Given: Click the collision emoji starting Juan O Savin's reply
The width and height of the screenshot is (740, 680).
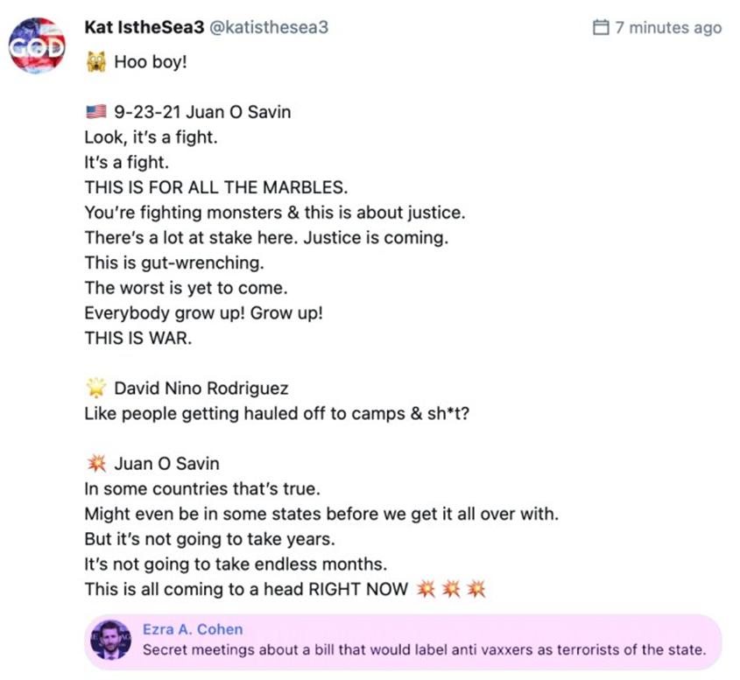Looking at the screenshot, I should coord(95,464).
